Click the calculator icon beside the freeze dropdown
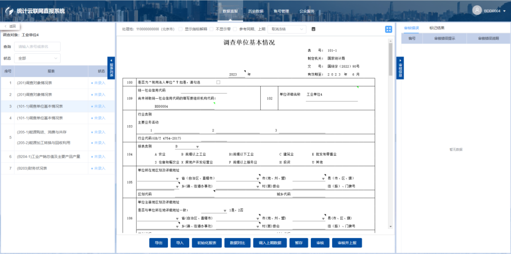 (313, 29)
